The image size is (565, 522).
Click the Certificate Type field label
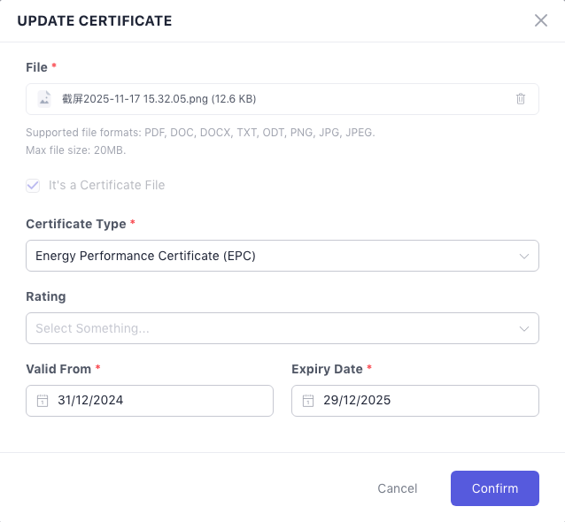(76, 224)
